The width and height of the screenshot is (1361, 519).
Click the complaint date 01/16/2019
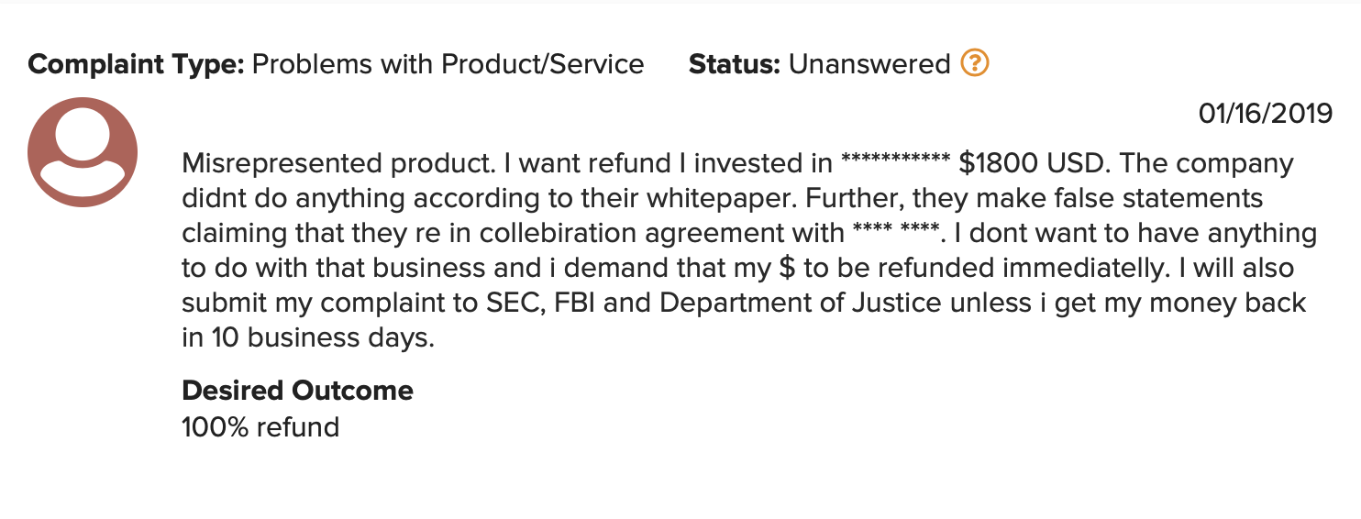pyautogui.click(x=1265, y=114)
